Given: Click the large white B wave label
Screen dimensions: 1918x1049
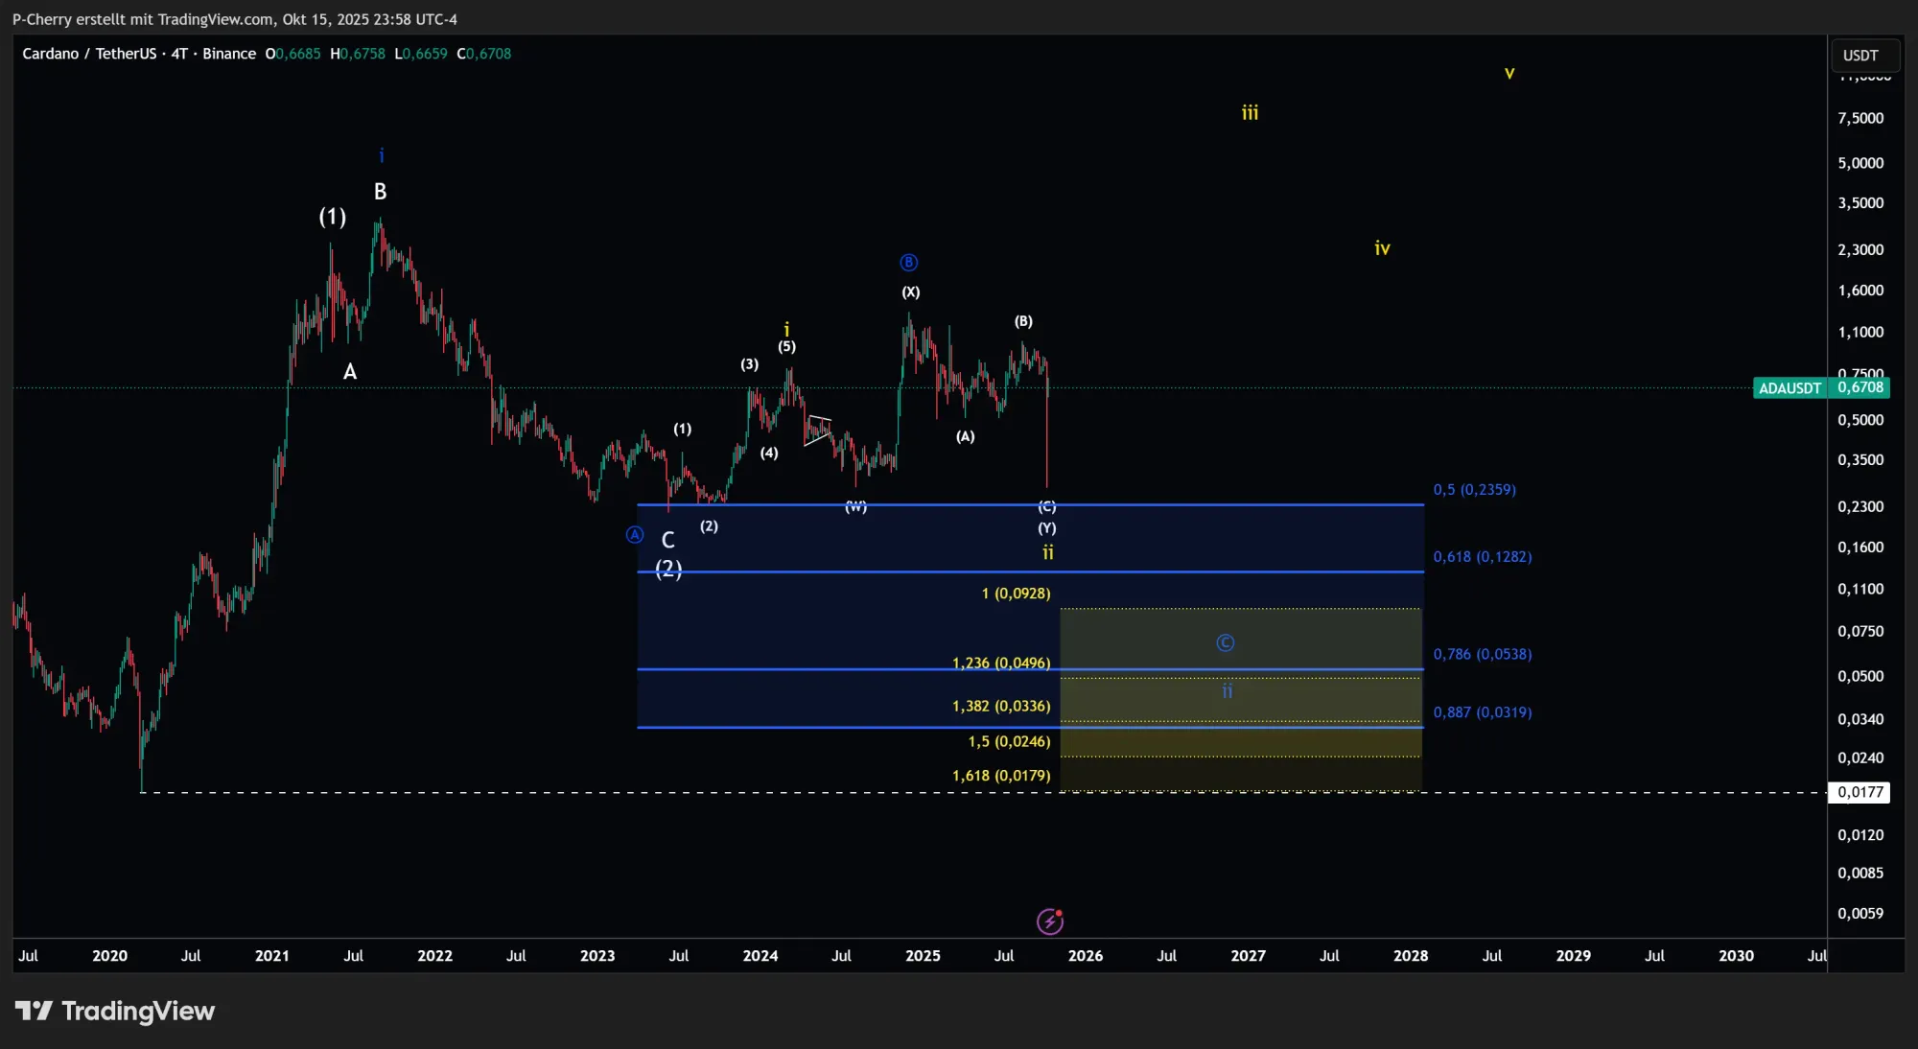Looking at the screenshot, I should [381, 192].
